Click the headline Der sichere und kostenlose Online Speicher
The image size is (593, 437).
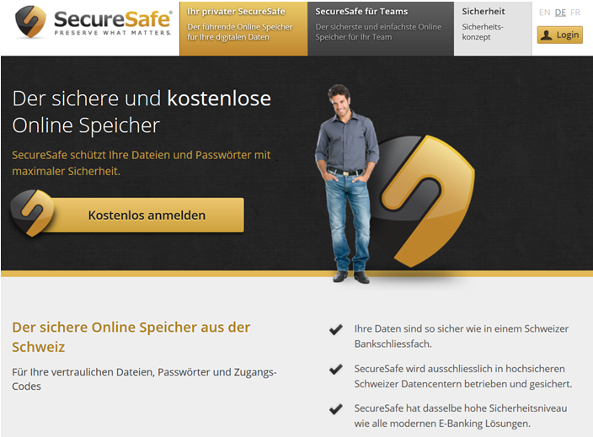[142, 111]
